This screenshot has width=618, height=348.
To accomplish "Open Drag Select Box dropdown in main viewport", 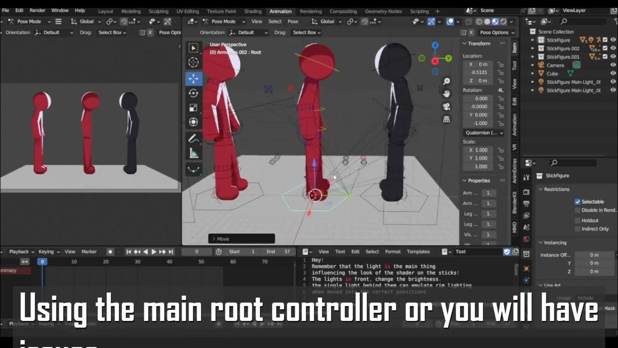I will click(307, 32).
